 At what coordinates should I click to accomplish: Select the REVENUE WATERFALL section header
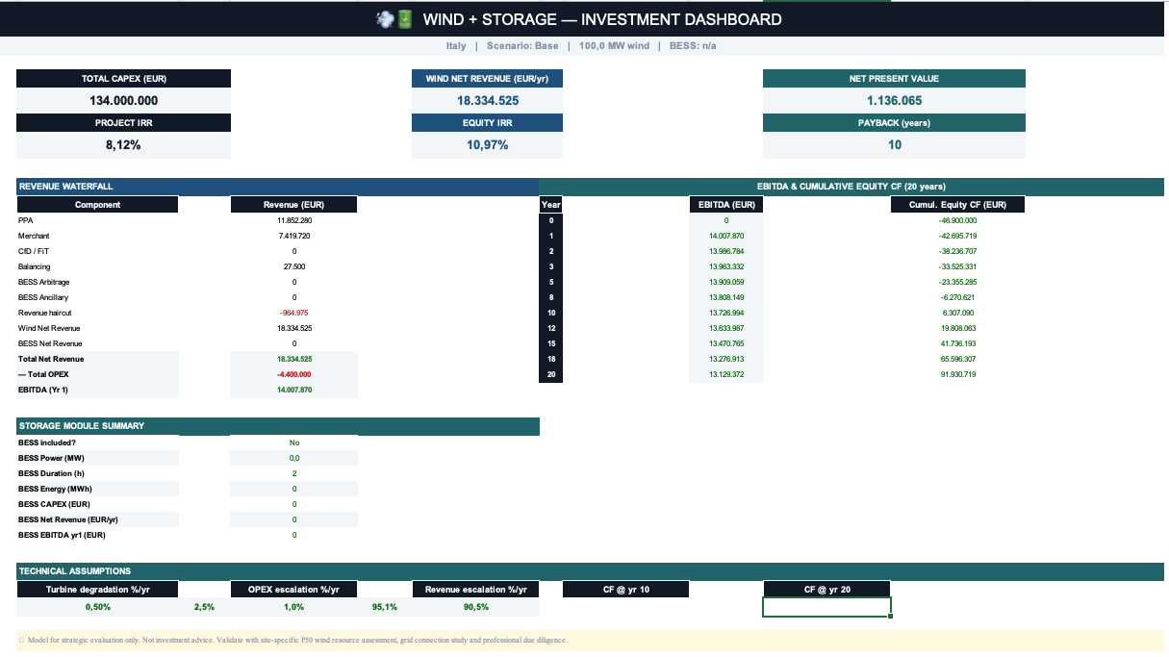278,187
